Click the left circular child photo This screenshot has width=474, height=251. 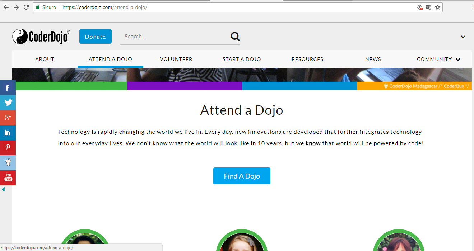pyautogui.click(x=85, y=240)
